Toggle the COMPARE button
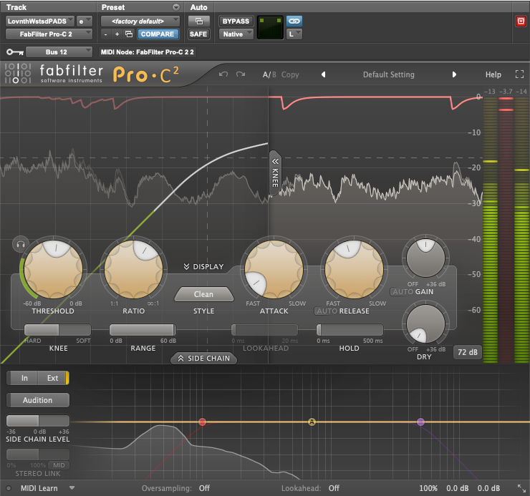Screen dimensions: 530x496 (x=158, y=34)
